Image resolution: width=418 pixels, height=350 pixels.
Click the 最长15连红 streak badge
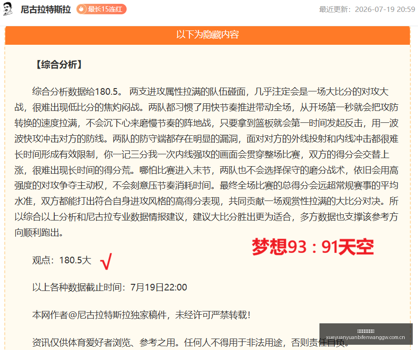pos(101,10)
